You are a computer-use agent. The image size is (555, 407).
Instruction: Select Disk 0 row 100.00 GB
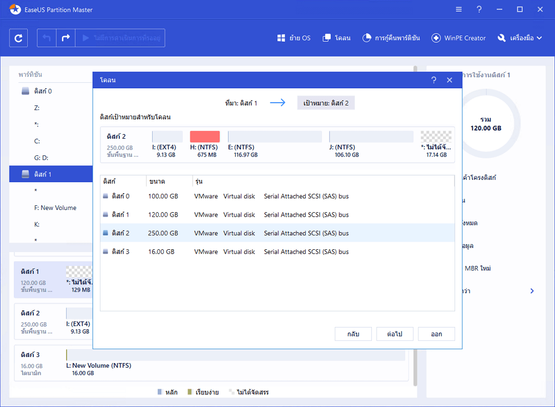point(277,196)
